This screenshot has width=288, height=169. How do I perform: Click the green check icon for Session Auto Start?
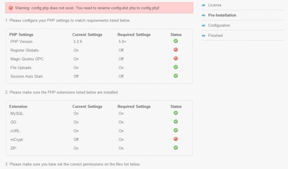coord(176,76)
